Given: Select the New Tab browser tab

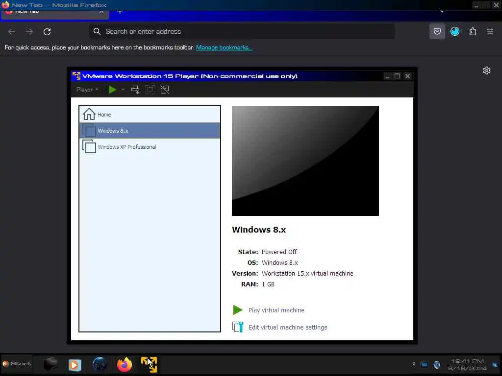Looking at the screenshot, I should click(55, 14).
